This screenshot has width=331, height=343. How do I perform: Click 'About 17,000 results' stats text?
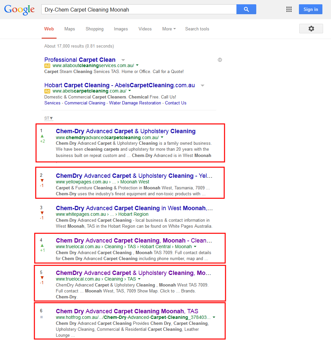[79, 46]
